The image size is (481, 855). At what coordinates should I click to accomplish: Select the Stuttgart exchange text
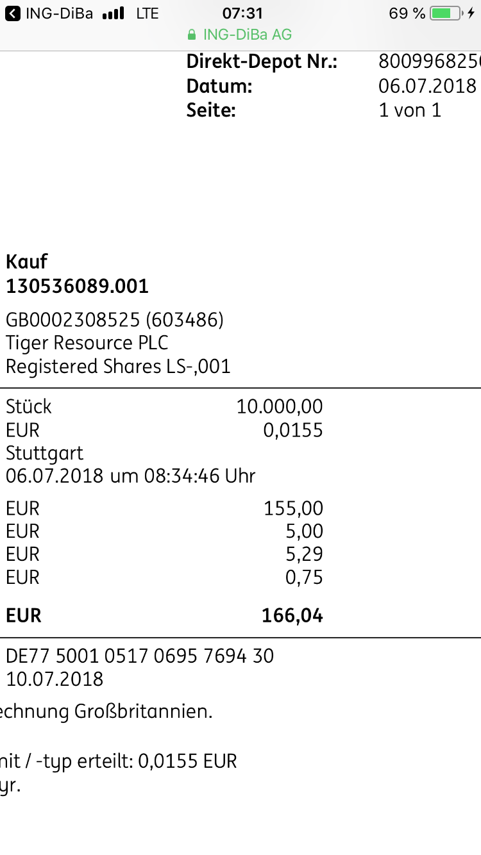(44, 452)
